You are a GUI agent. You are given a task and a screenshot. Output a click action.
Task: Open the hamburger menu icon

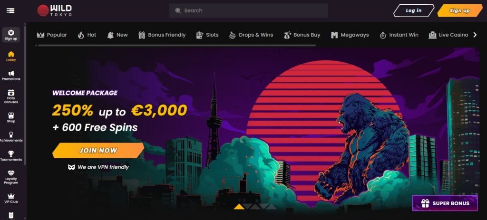[x=10, y=10]
